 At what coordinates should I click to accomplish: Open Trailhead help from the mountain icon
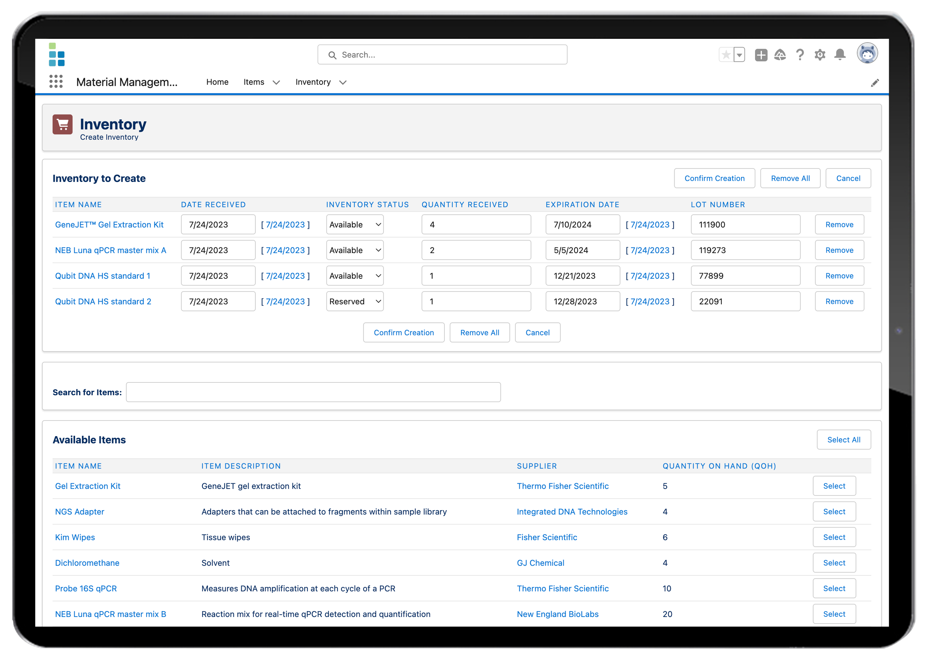780,54
